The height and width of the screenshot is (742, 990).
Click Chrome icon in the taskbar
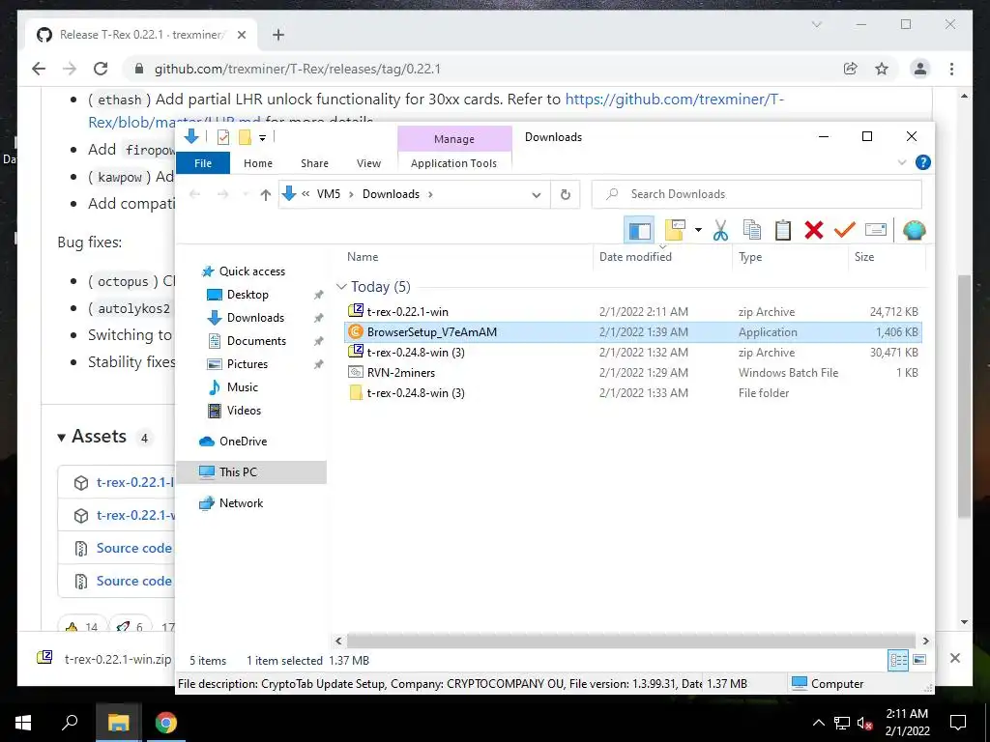click(166, 723)
